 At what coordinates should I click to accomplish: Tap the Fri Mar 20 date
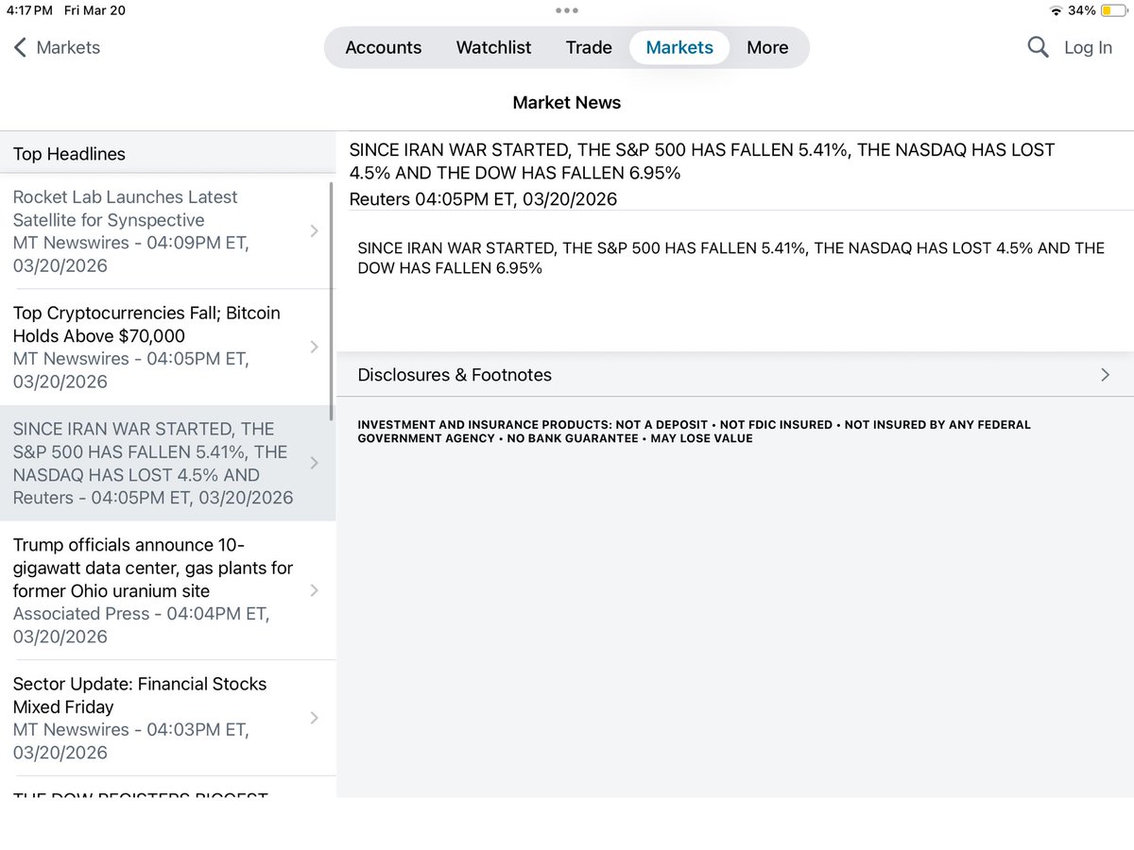95,10
